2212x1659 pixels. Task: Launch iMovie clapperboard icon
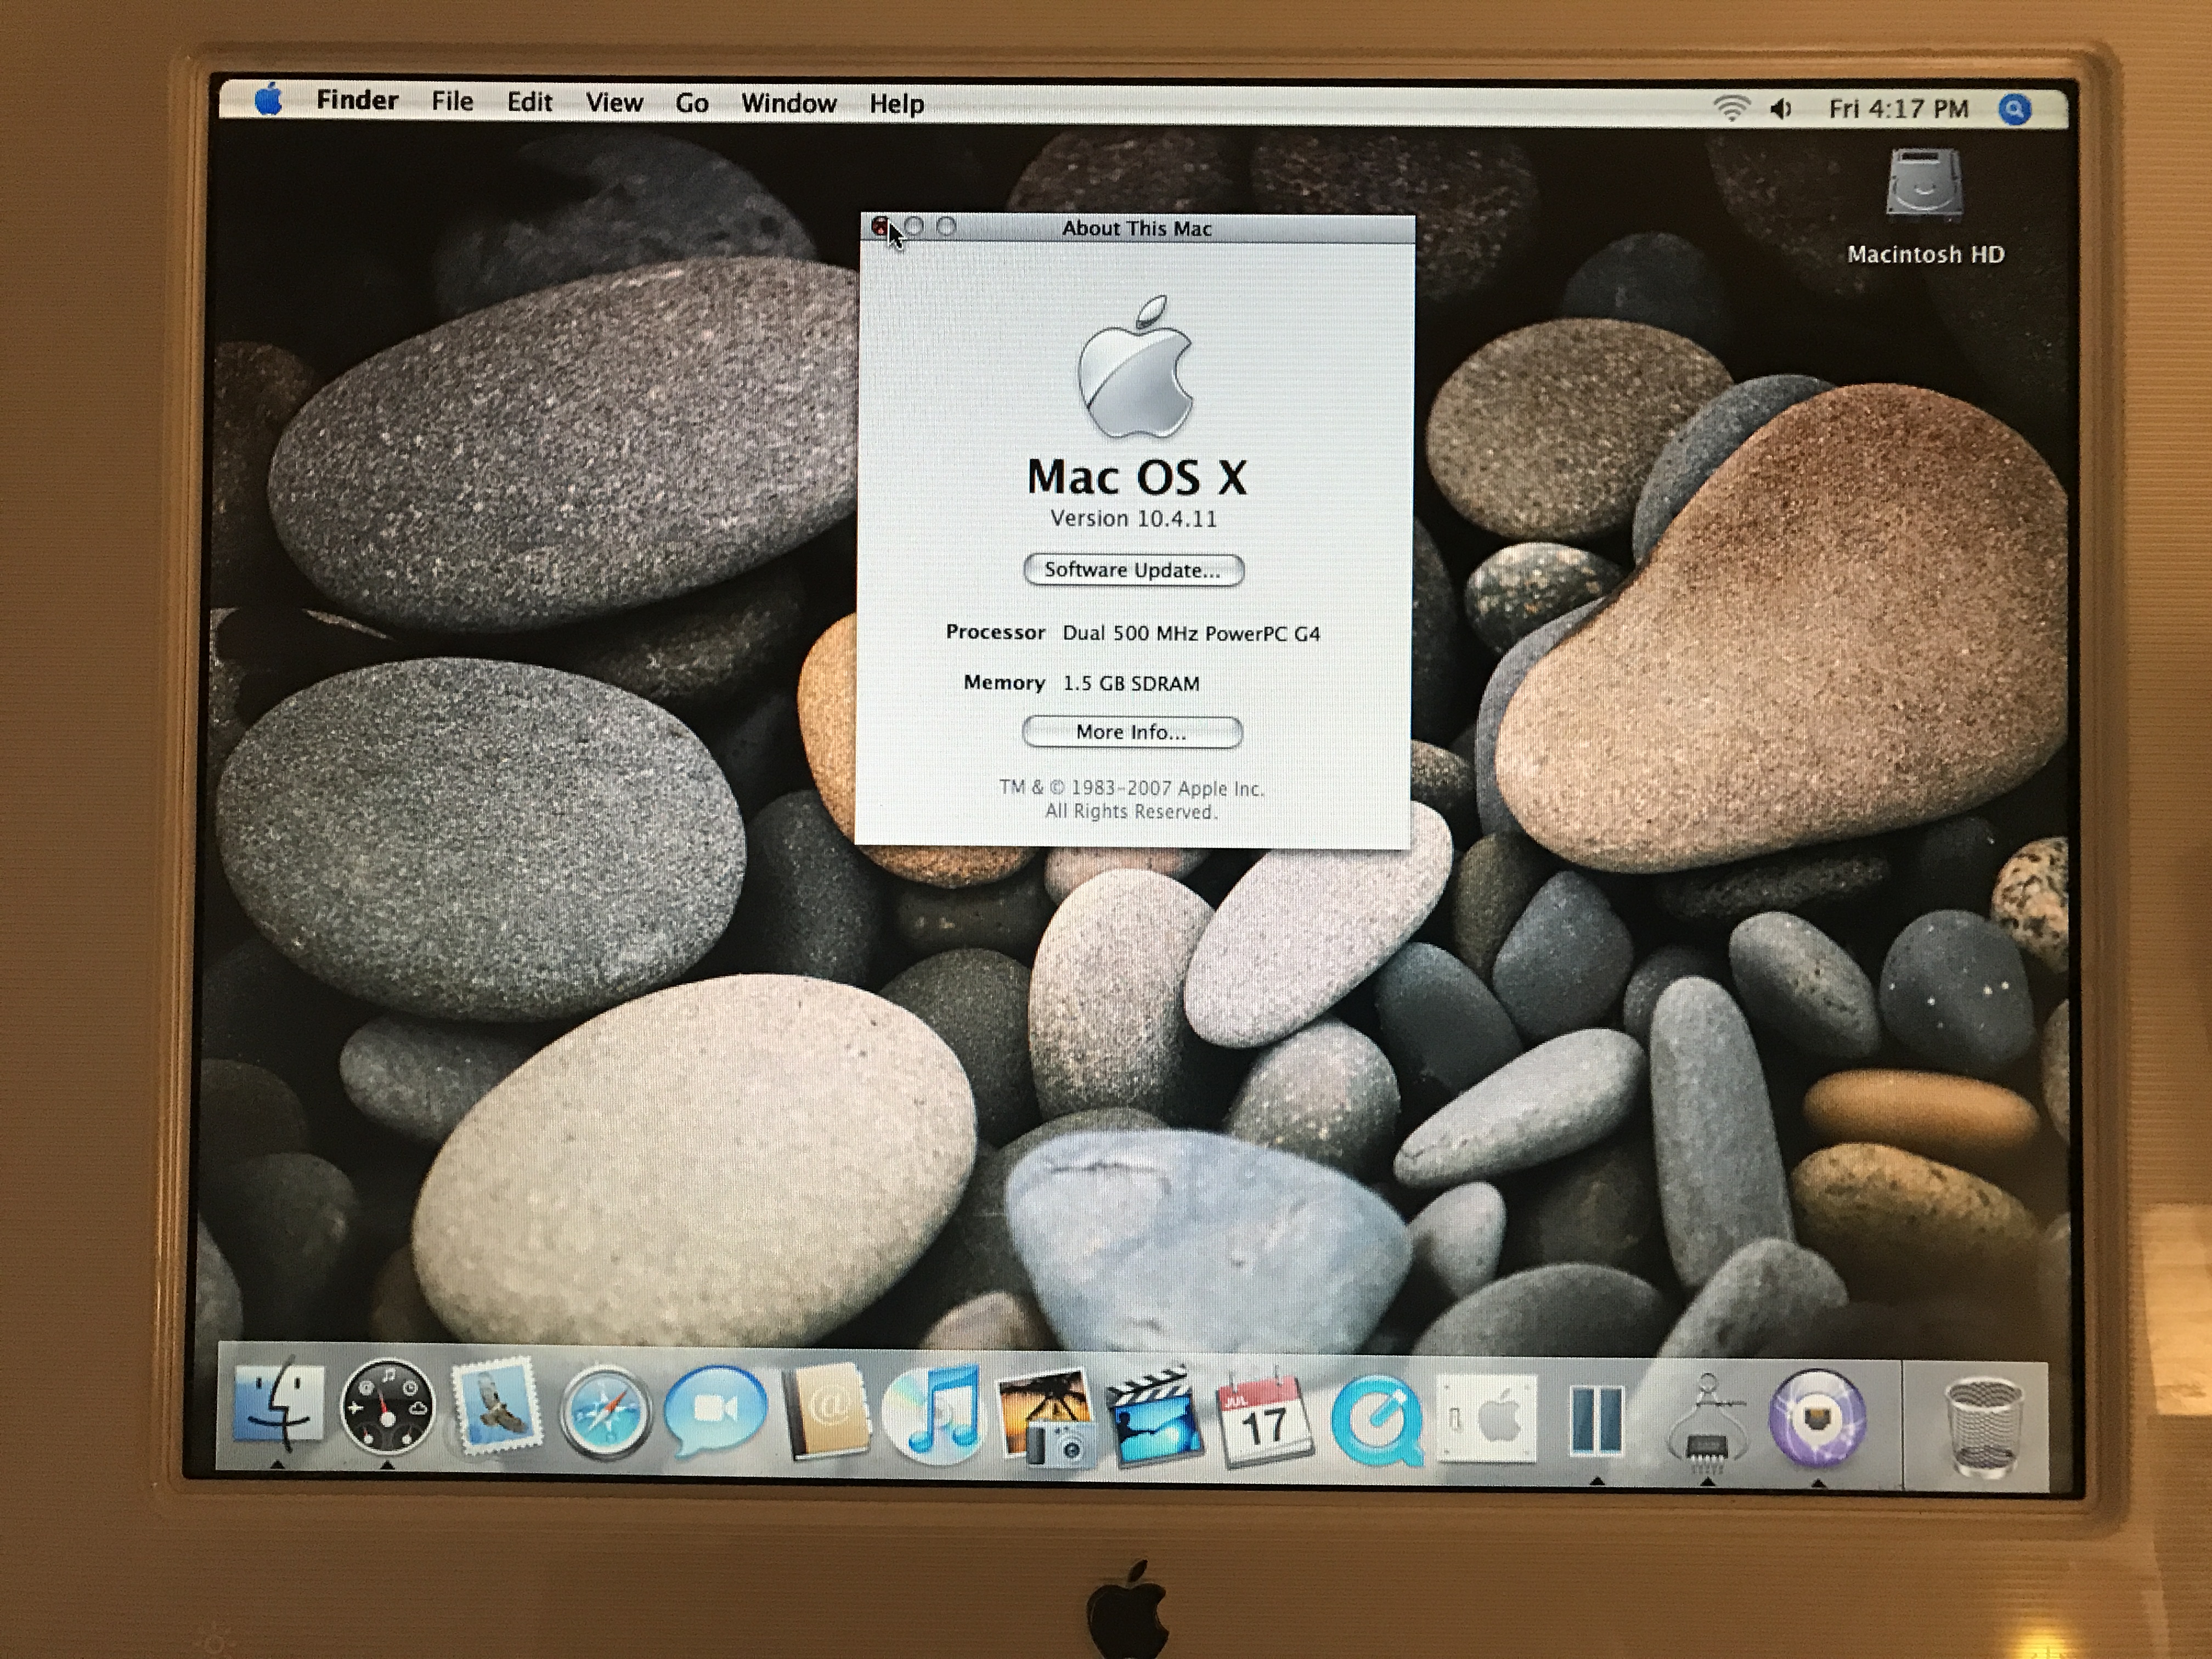pos(1155,1417)
